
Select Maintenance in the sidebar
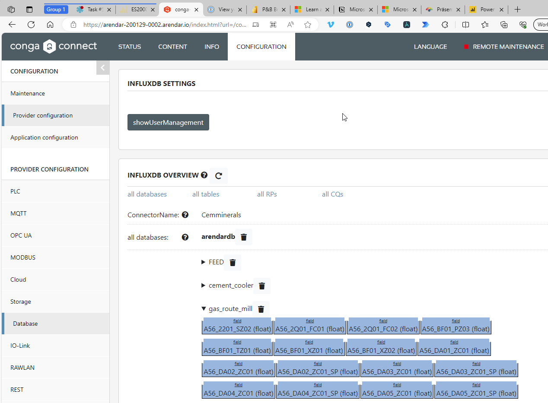(x=55, y=93)
